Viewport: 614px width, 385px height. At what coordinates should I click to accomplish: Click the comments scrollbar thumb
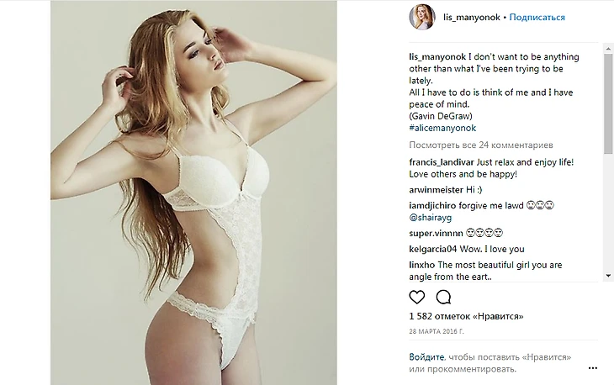608,103
